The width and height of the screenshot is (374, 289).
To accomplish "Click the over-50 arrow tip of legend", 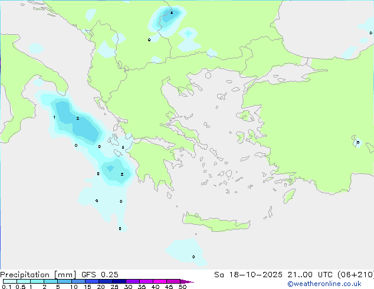I will tap(187, 281).
